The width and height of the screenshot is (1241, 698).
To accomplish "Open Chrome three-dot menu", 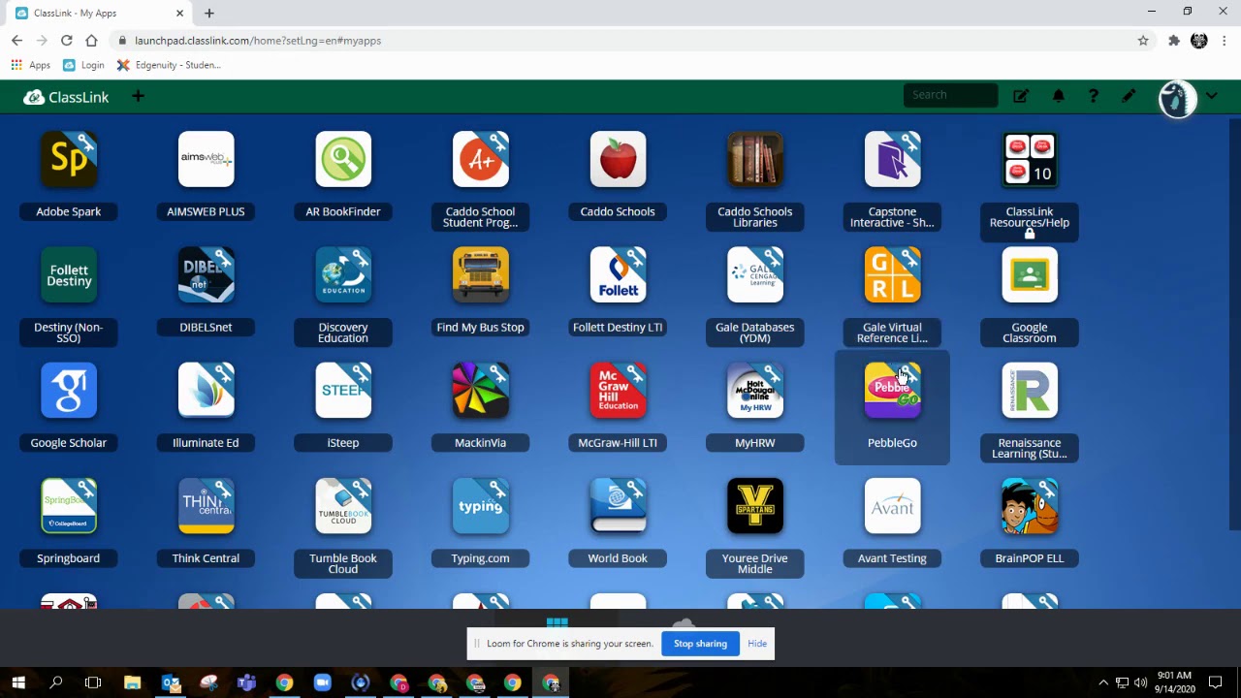I will (1225, 41).
